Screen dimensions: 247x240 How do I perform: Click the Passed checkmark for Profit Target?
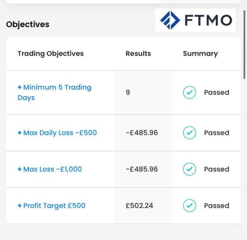189,206
